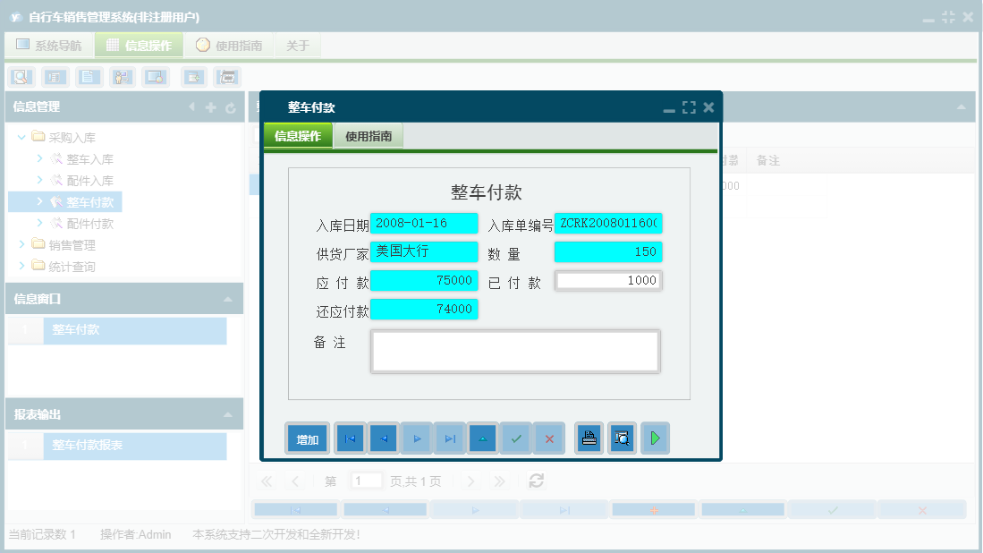Cancel editing with red X icon
Image resolution: width=983 pixels, height=553 pixels.
549,438
